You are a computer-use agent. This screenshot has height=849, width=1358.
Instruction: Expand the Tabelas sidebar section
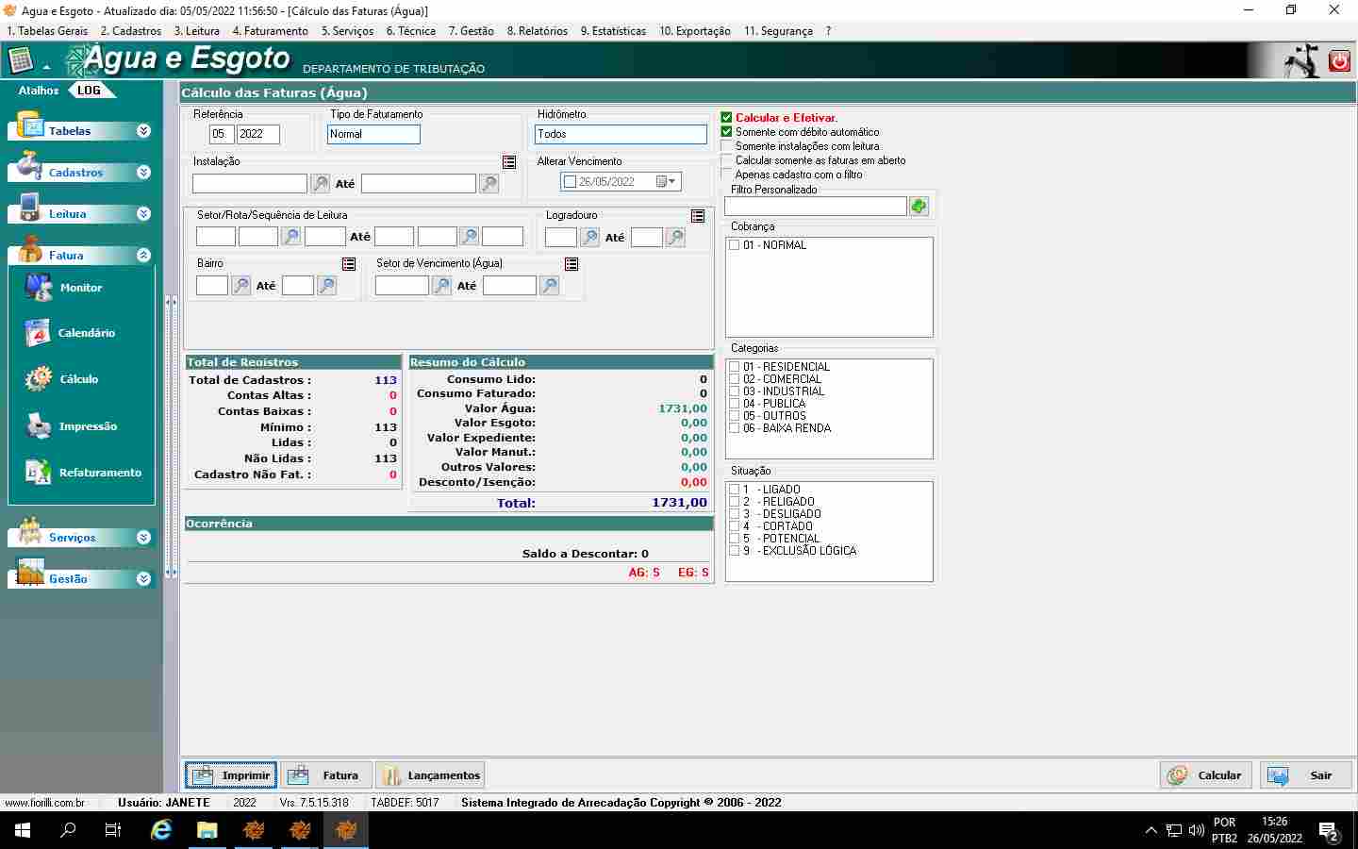click(x=143, y=131)
